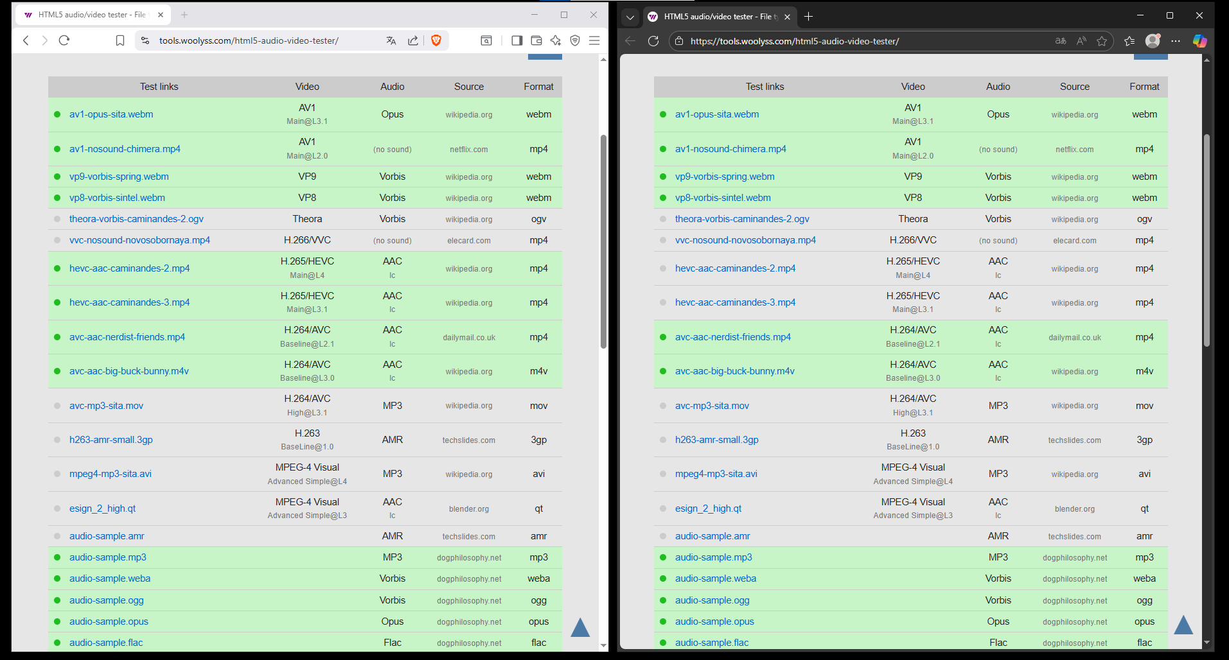Viewport: 1229px width, 660px height.
Task: Open the Edge profile avatar
Action: pyautogui.click(x=1153, y=41)
